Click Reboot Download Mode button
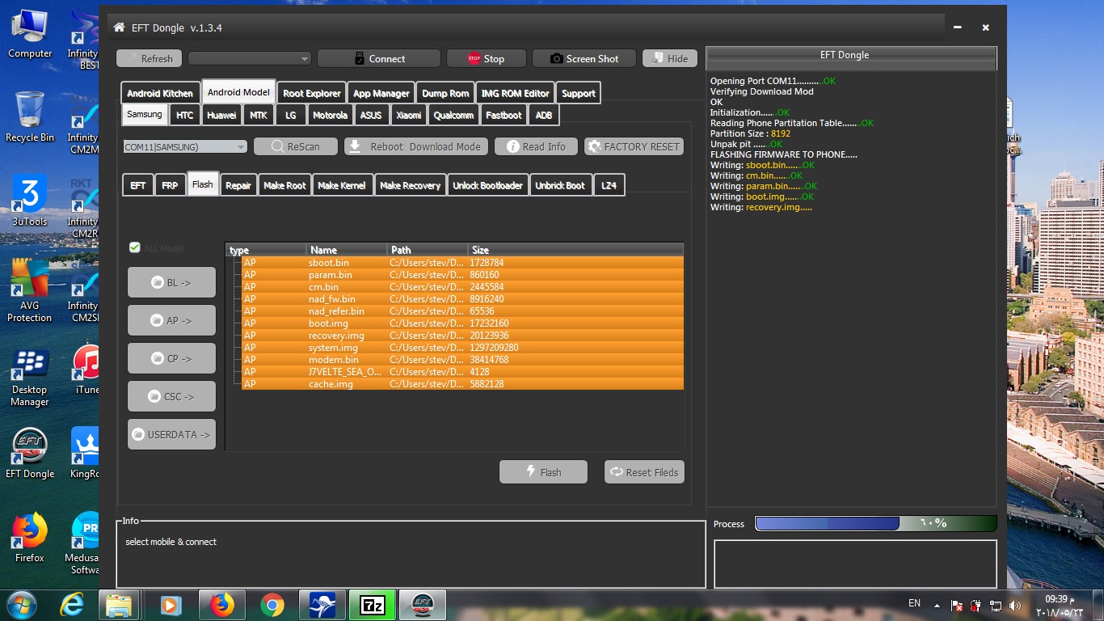Viewport: 1104px width, 621px height. pyautogui.click(x=416, y=146)
